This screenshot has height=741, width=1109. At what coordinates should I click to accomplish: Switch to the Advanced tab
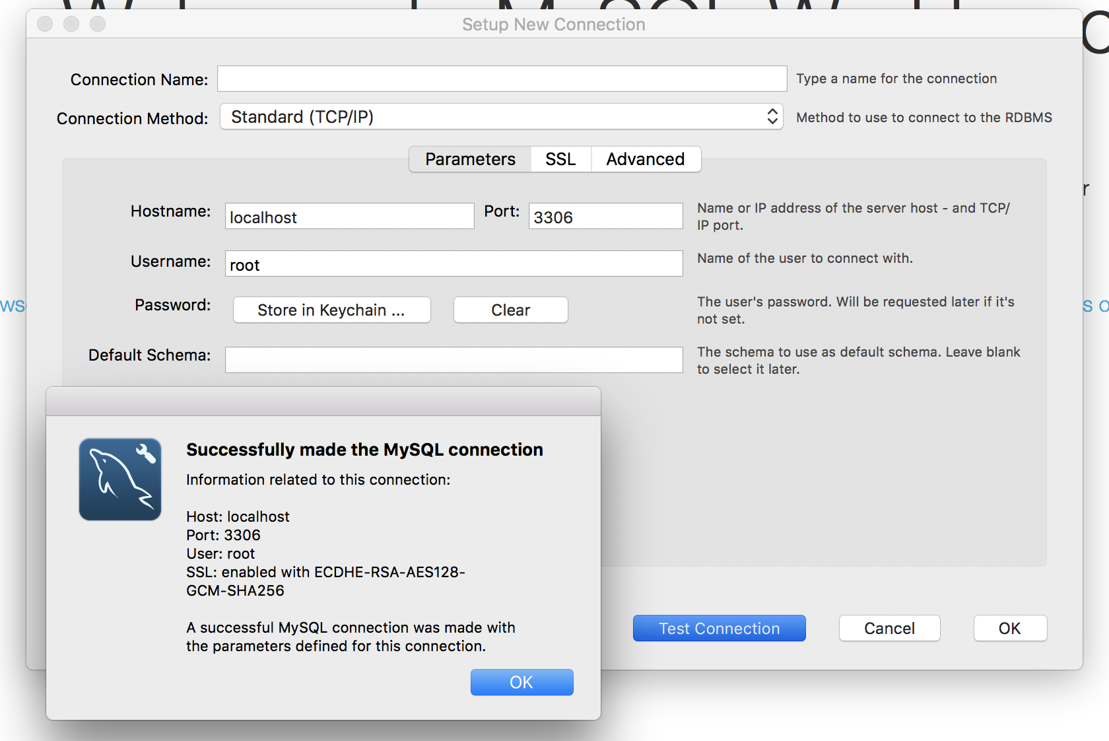pyautogui.click(x=646, y=159)
